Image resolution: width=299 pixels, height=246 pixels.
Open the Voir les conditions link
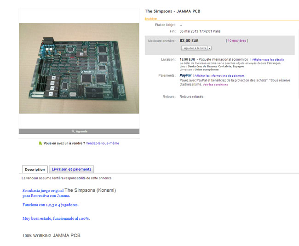tap(215, 85)
